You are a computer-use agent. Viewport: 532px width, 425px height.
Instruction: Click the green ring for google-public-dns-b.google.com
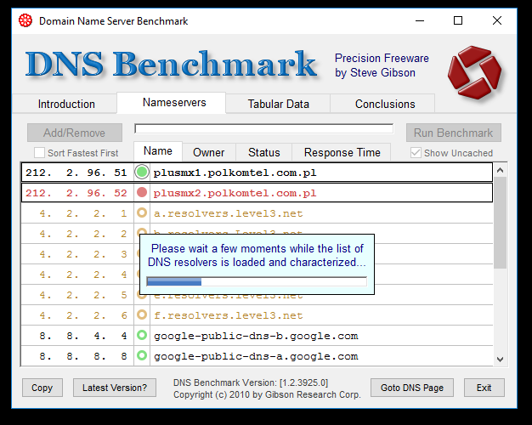(142, 336)
